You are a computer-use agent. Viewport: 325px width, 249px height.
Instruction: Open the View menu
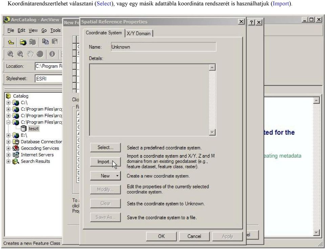[33, 30]
